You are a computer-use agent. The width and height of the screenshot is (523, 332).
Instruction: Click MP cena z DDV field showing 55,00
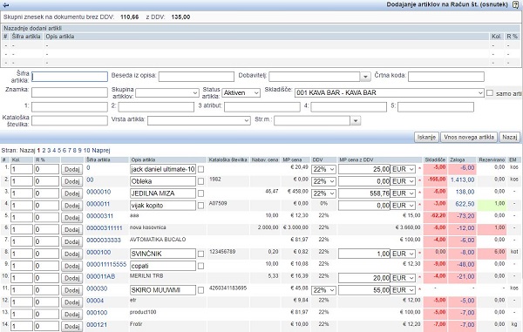(x=363, y=290)
